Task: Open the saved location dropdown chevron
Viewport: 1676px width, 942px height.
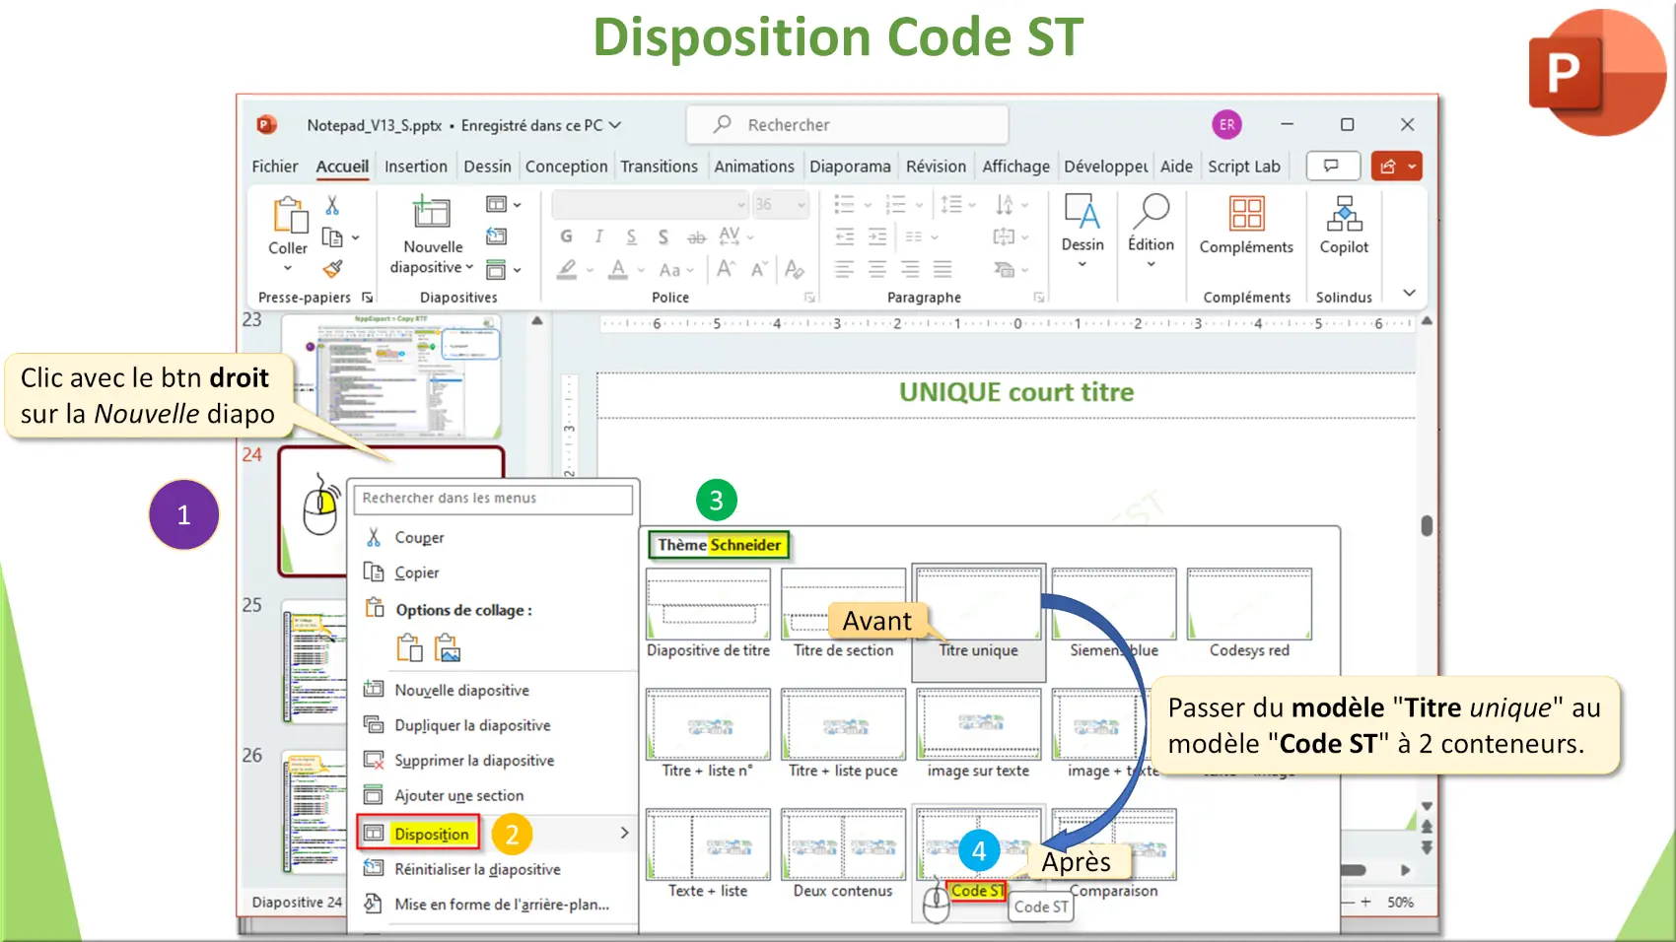Action: click(x=615, y=125)
